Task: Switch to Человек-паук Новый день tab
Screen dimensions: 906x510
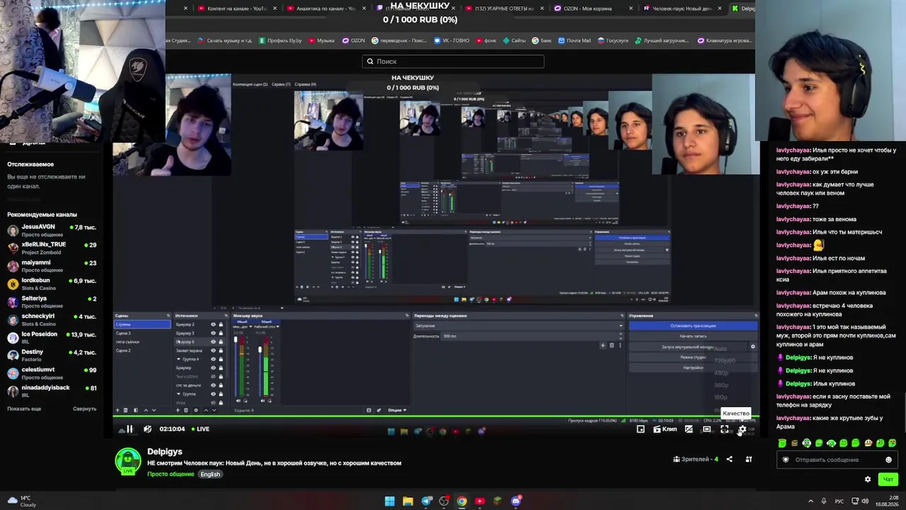Action: tap(682, 8)
